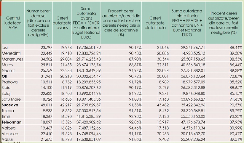Select the 93,87% value in Olt row
The image size is (244, 143).
tap(236, 76)
